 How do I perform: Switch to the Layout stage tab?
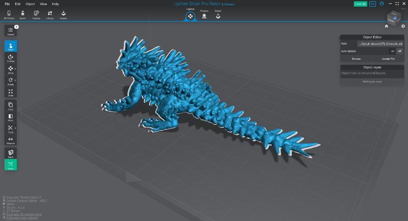[x=190, y=15]
